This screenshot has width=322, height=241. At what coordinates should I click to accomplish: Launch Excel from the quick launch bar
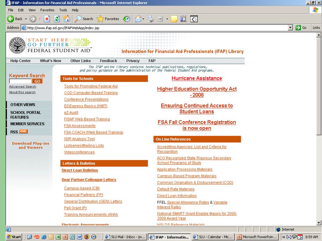click(58, 237)
